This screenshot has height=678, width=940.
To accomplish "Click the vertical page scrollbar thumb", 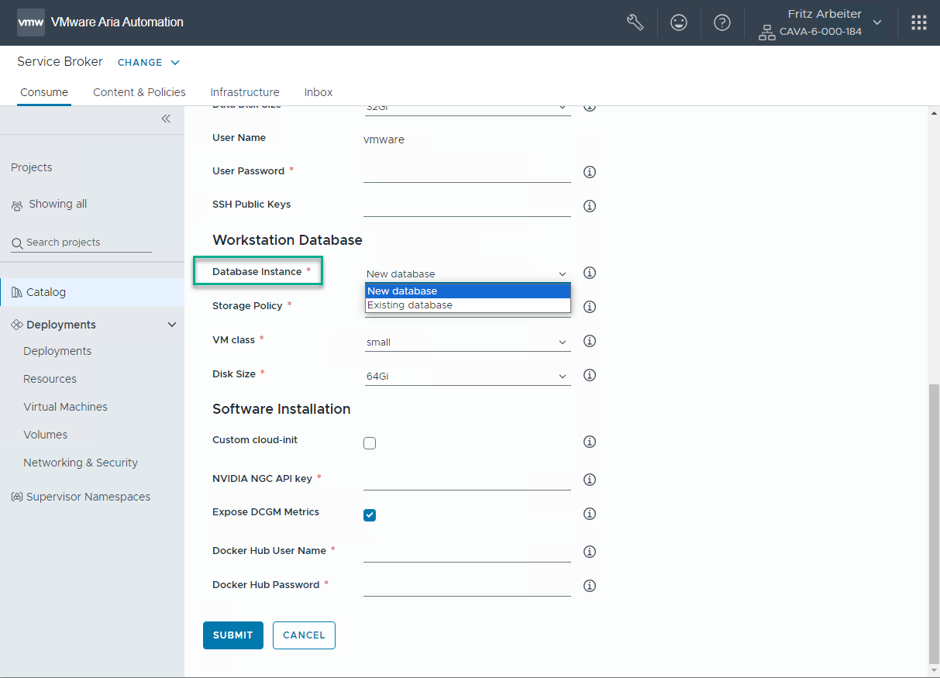I will click(x=933, y=522).
